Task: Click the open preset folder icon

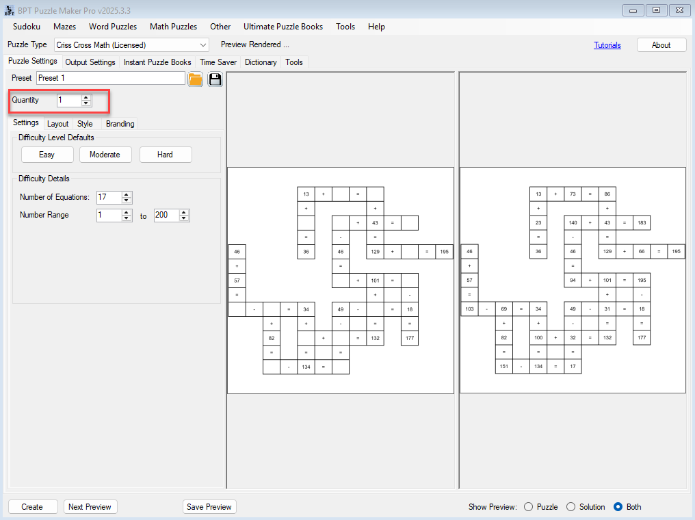Action: tap(196, 79)
